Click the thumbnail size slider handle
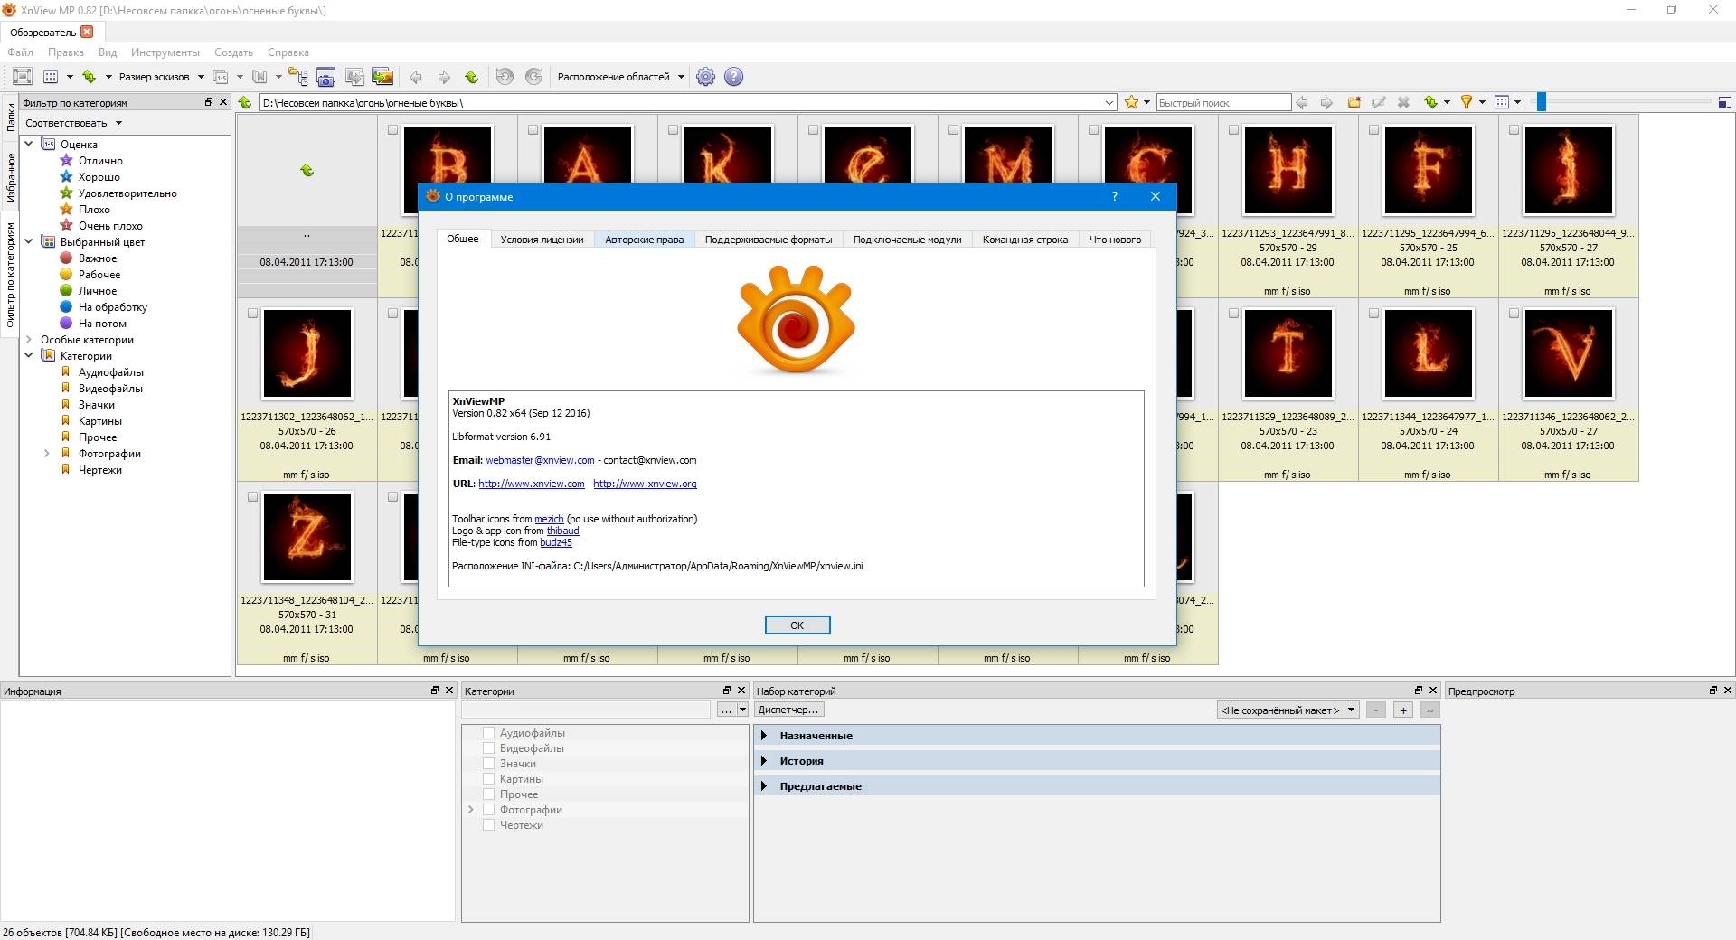1736x940 pixels. [1542, 102]
